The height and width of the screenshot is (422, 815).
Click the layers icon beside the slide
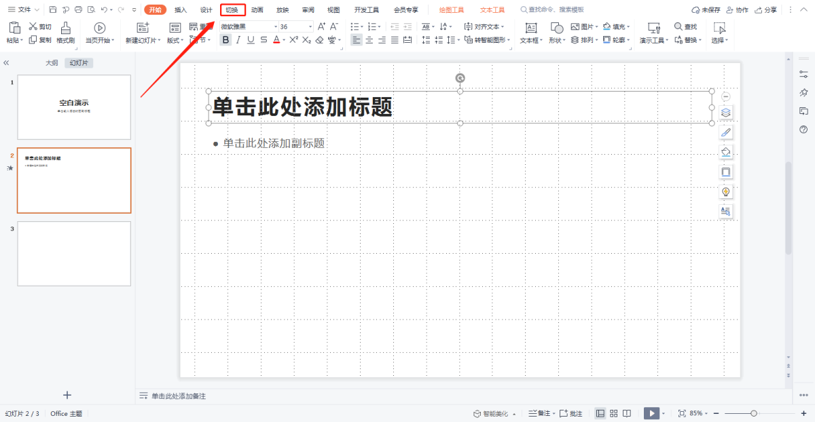(725, 113)
